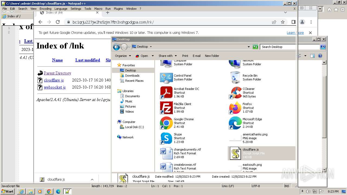Select the changedcurrently.rtf document icon

[166, 153]
